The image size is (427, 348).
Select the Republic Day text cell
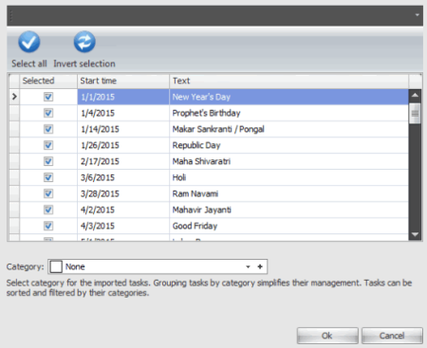288,145
